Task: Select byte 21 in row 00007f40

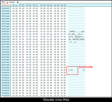Action: tap(14, 42)
